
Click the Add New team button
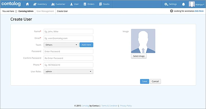tap(86, 45)
